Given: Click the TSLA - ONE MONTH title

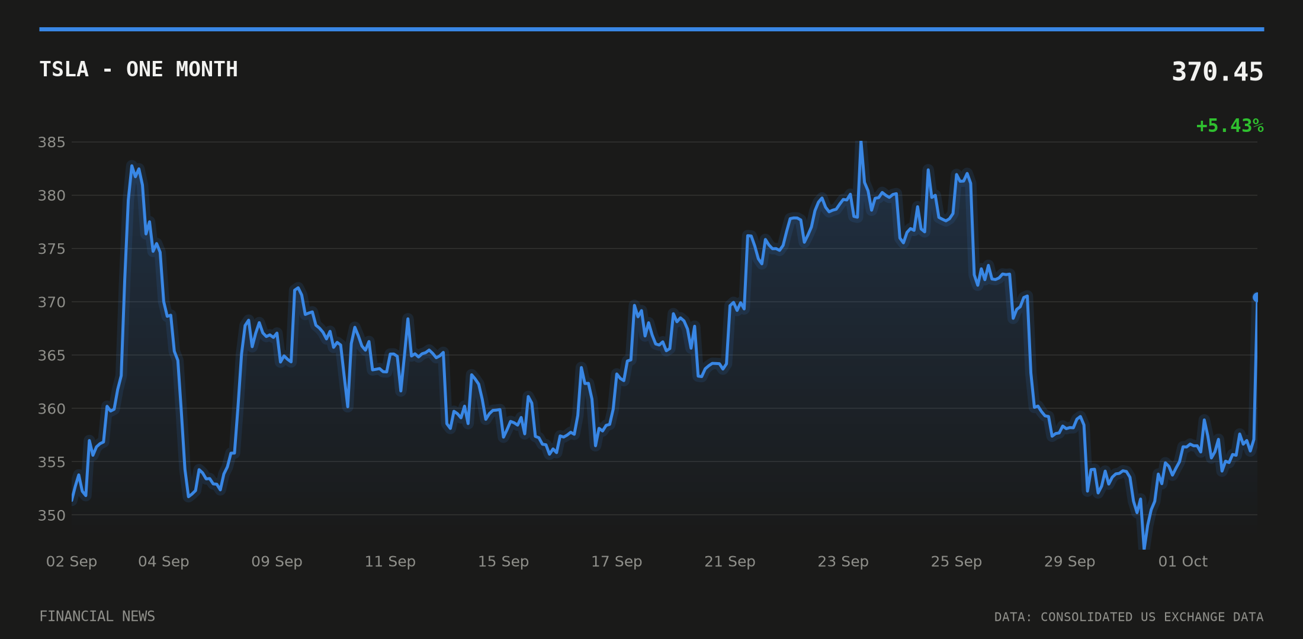Looking at the screenshot, I should (139, 69).
